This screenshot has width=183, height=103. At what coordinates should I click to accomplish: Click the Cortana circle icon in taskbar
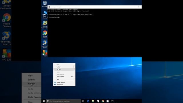(48, 101)
